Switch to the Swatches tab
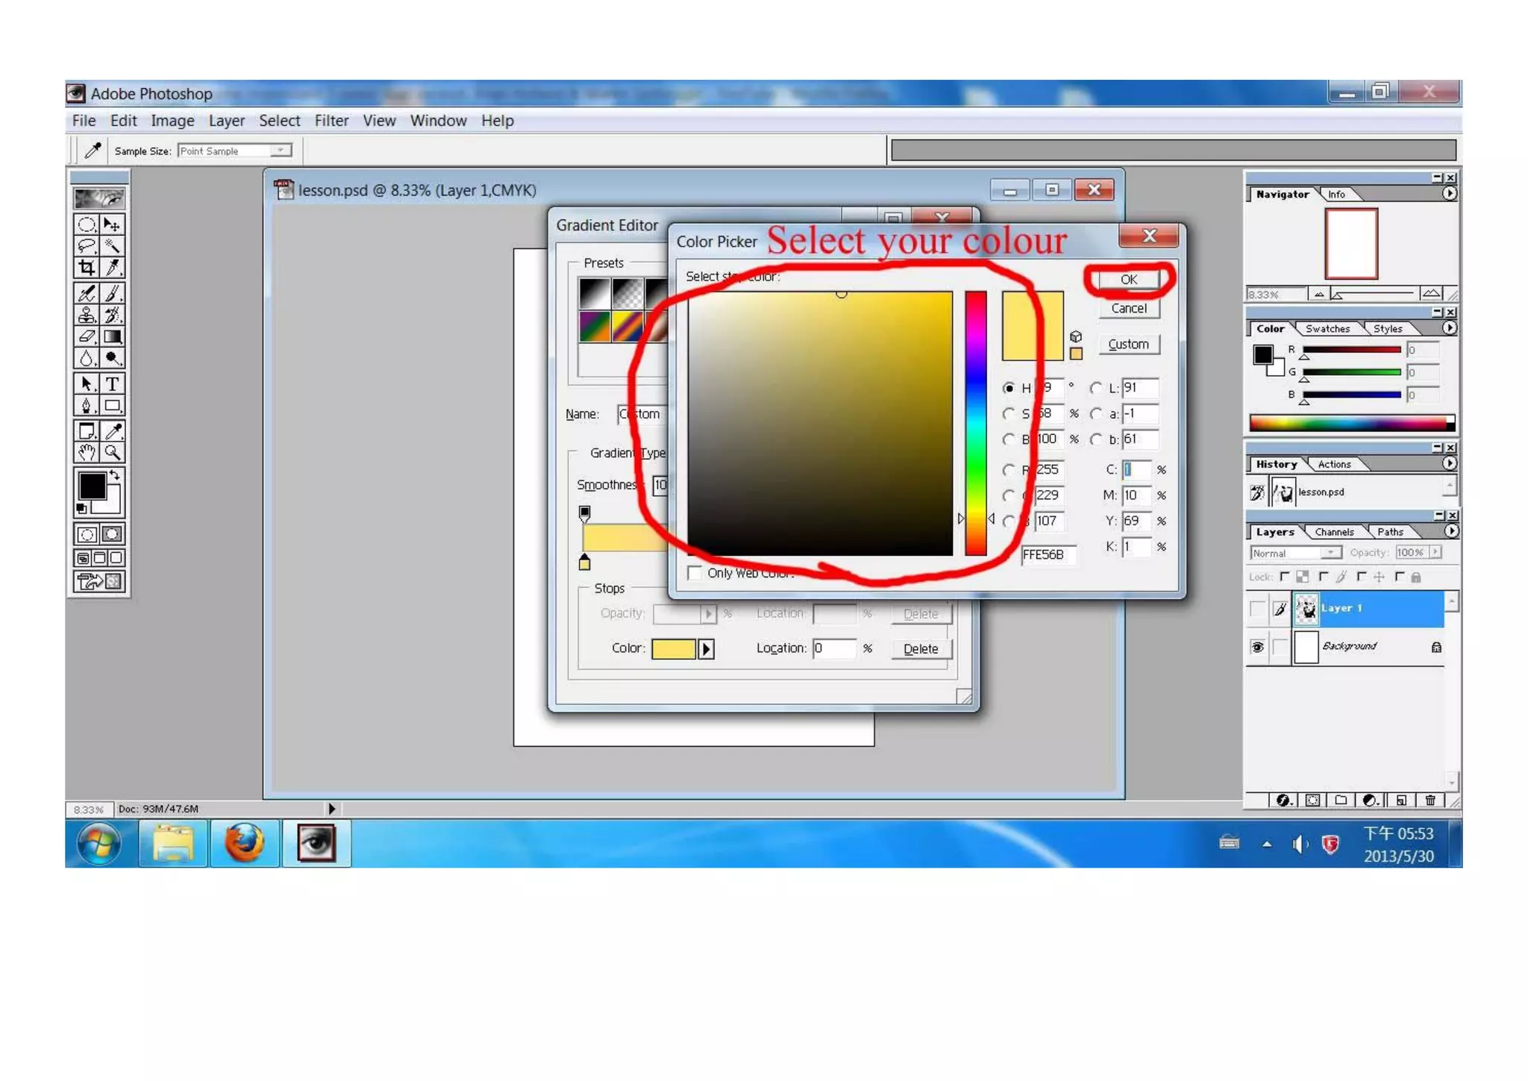The height and width of the screenshot is (1081, 1528). pos(1327,329)
